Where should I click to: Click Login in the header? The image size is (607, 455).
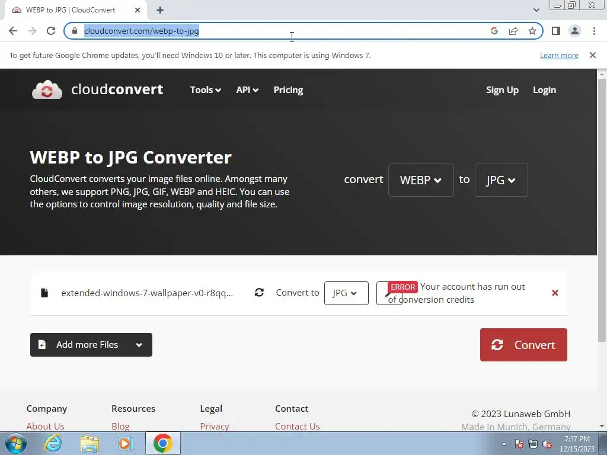(544, 90)
